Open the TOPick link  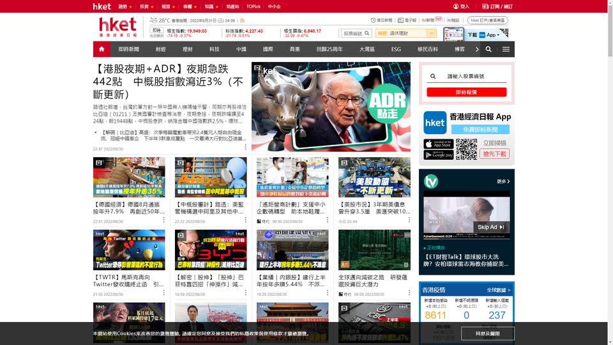coord(254,6)
